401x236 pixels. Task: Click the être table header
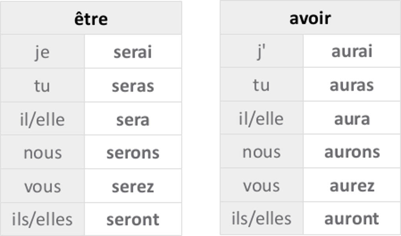tap(91, 18)
